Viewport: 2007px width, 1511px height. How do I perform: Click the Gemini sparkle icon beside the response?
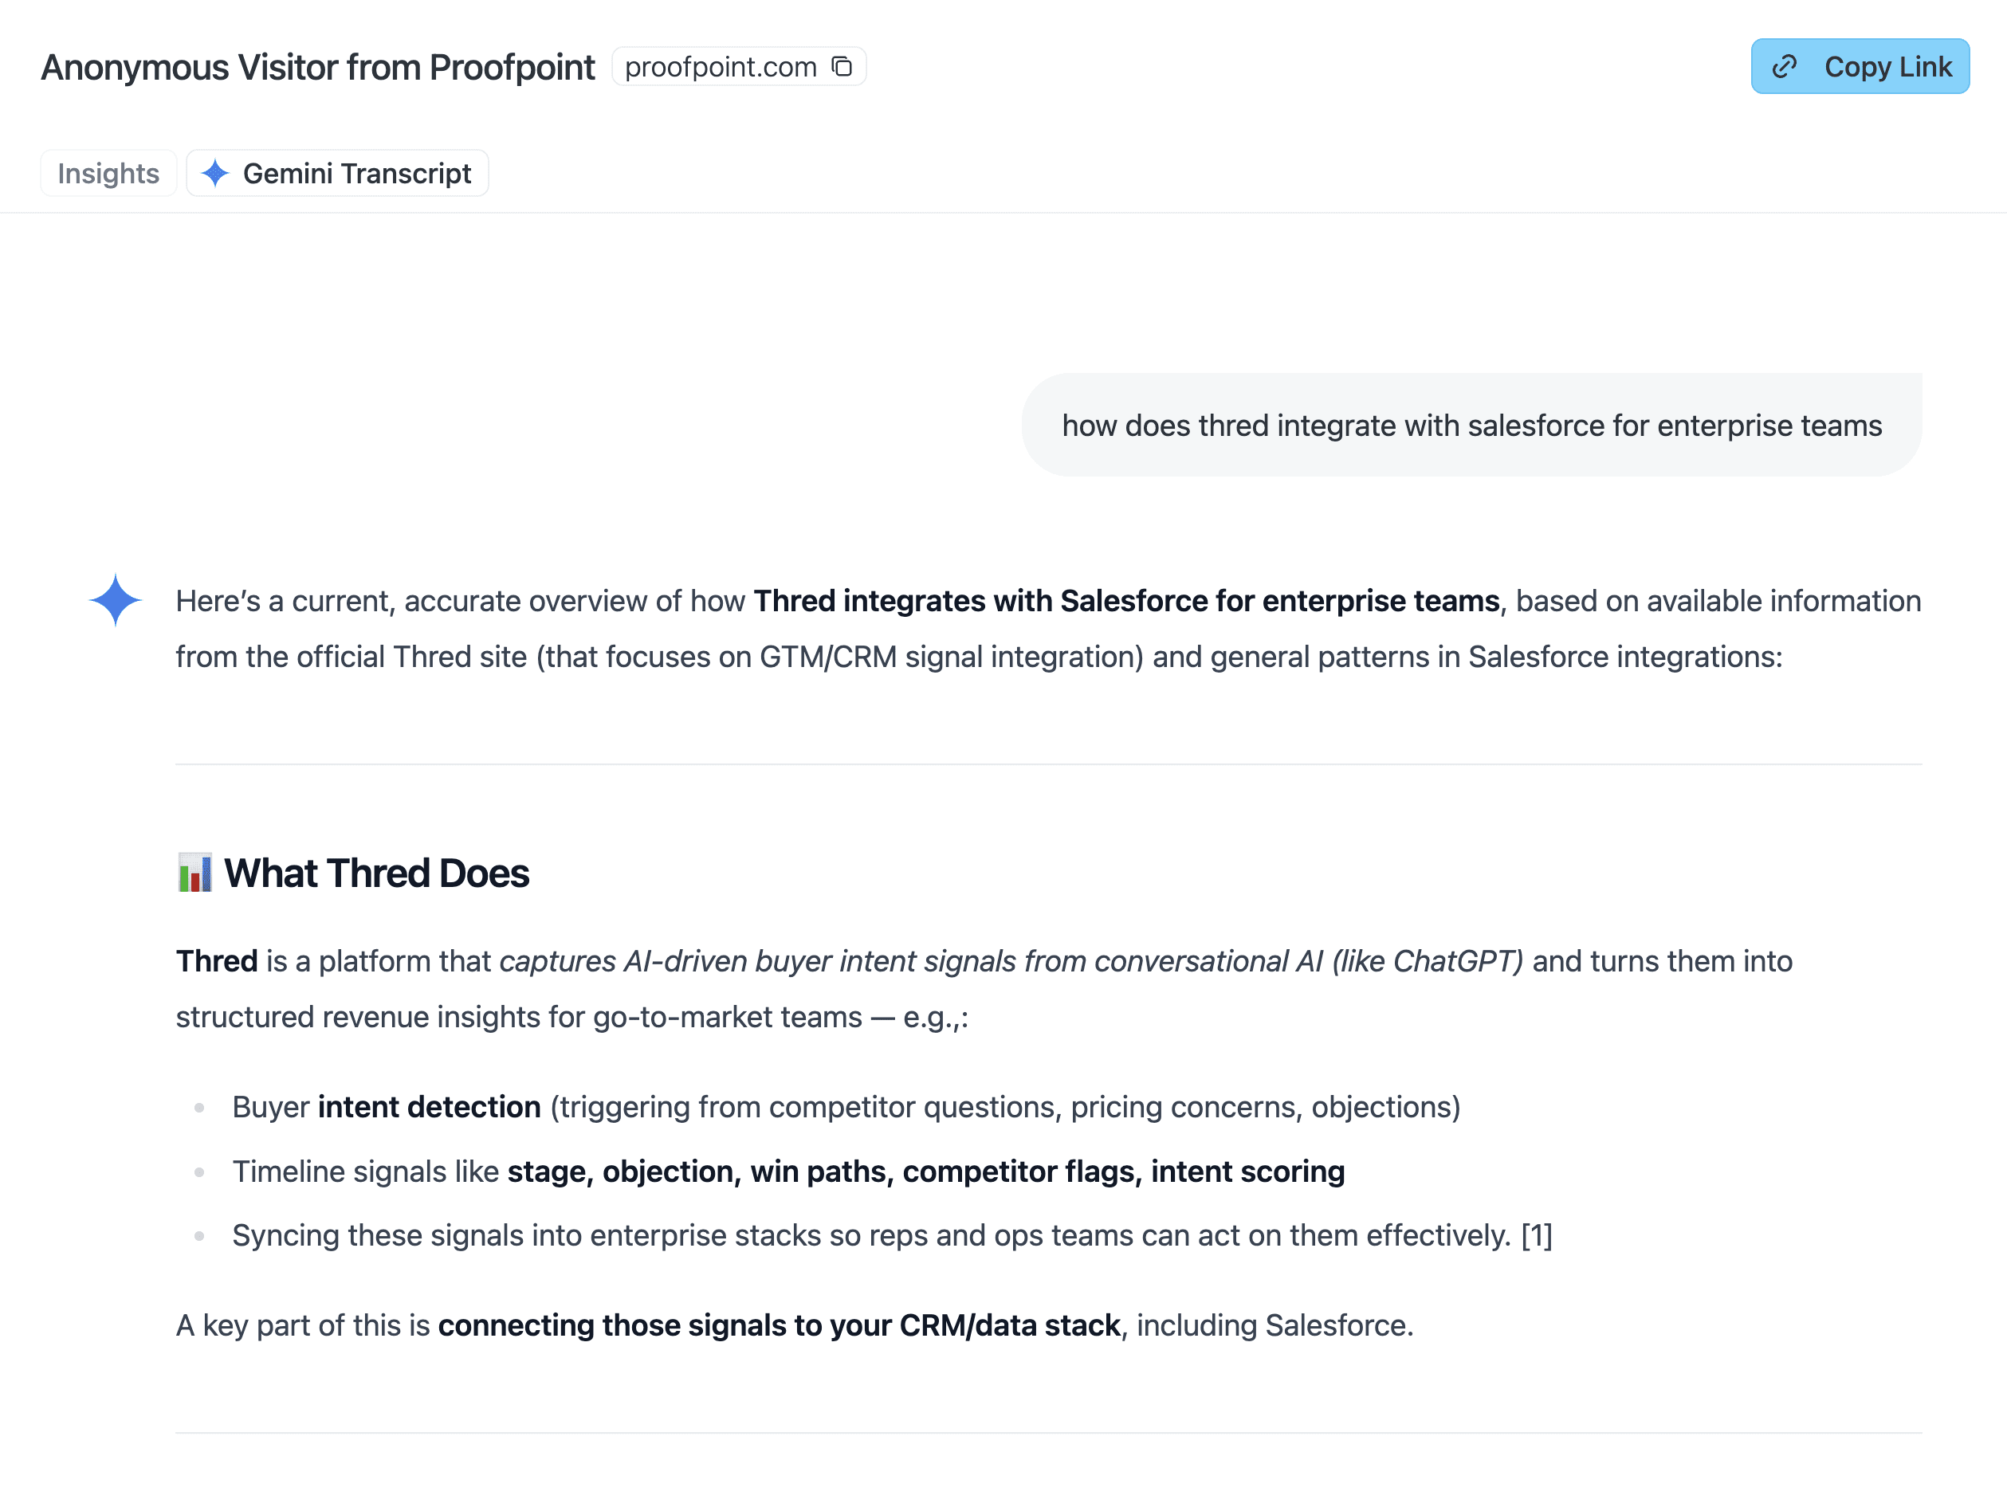(x=116, y=599)
